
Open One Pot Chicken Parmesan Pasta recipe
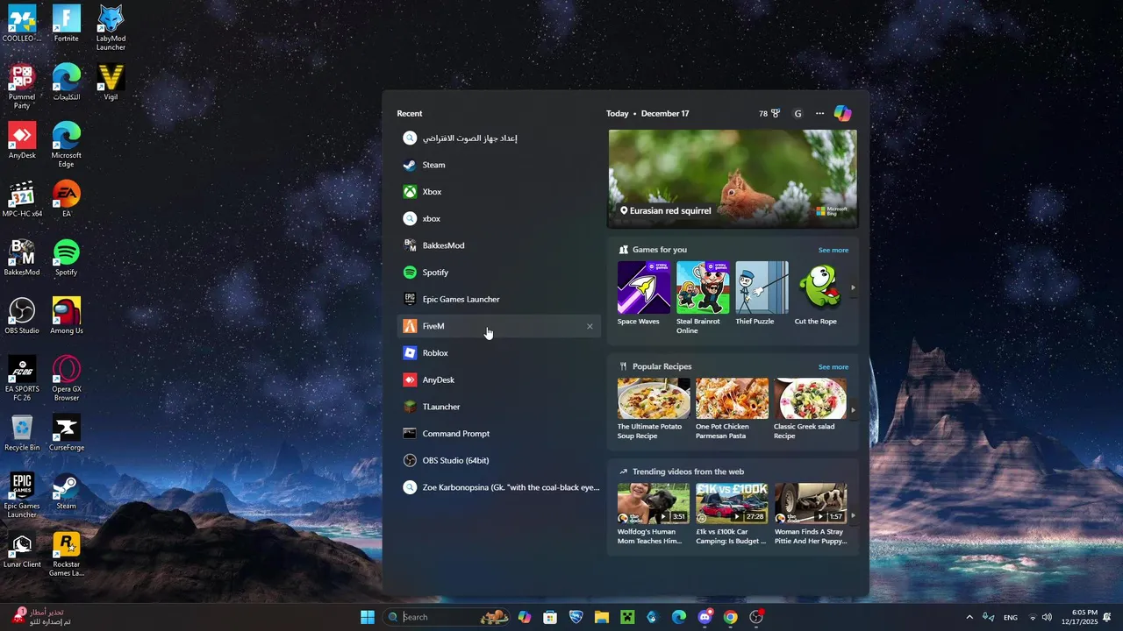pyautogui.click(x=732, y=409)
